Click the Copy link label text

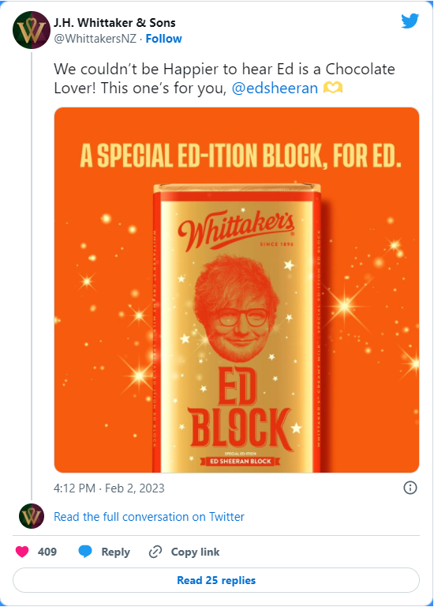click(x=195, y=552)
